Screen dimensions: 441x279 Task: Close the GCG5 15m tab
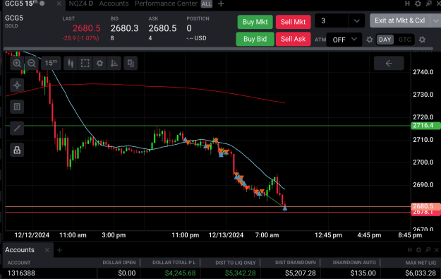click(59, 4)
